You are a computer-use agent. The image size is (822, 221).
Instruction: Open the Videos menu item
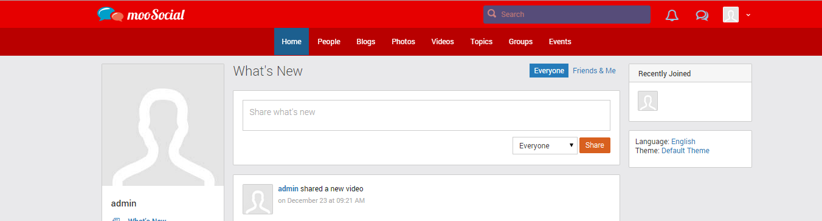click(443, 42)
